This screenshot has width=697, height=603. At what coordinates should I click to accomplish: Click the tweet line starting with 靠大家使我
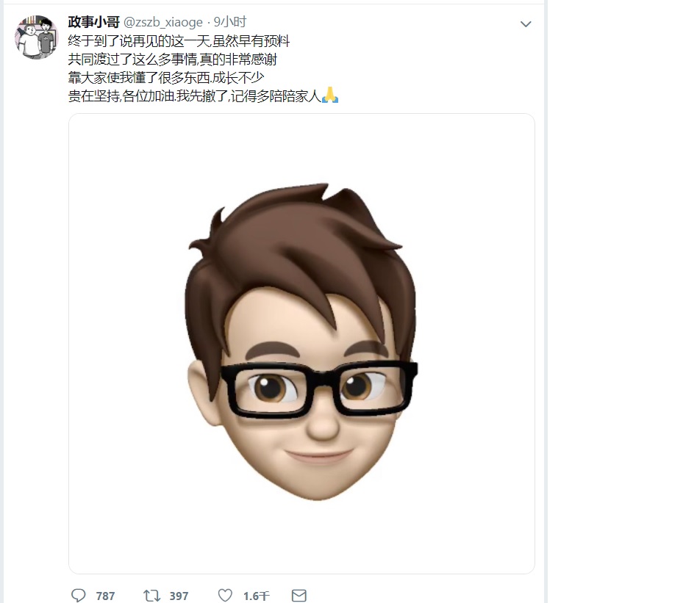pyautogui.click(x=166, y=78)
